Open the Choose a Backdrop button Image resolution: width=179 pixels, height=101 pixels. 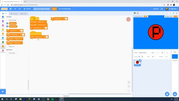[x=175, y=94]
